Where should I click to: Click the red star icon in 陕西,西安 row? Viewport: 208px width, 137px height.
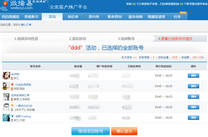(12, 84)
